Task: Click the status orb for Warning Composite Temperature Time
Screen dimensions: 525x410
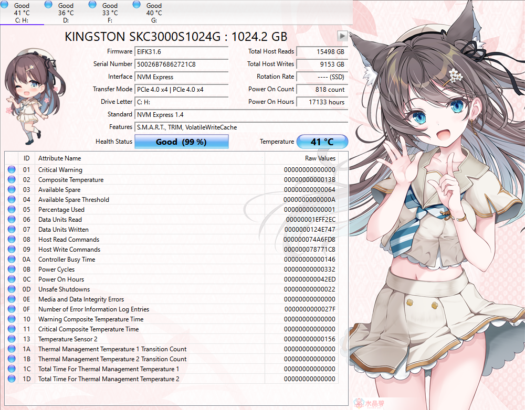Action: pos(12,319)
